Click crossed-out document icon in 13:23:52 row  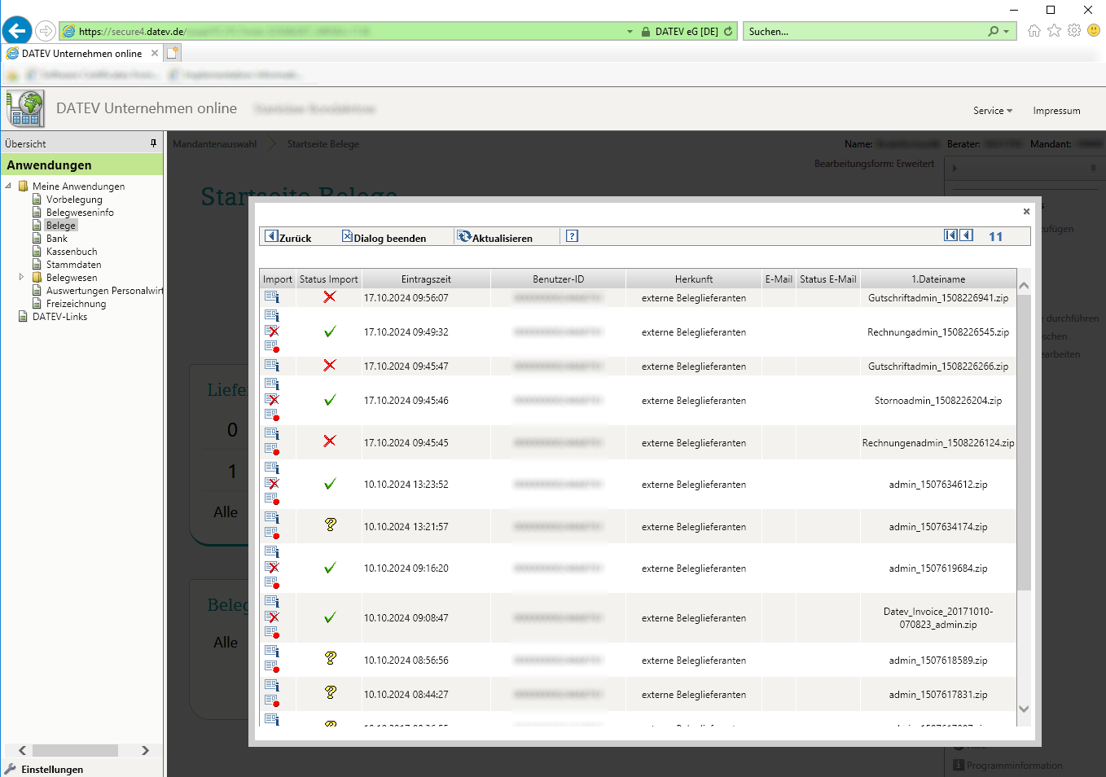click(272, 483)
